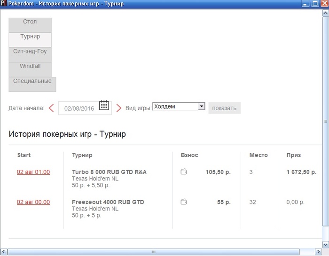Click place value 32
Viewport: 329px width, 256px height.
pos(252,202)
